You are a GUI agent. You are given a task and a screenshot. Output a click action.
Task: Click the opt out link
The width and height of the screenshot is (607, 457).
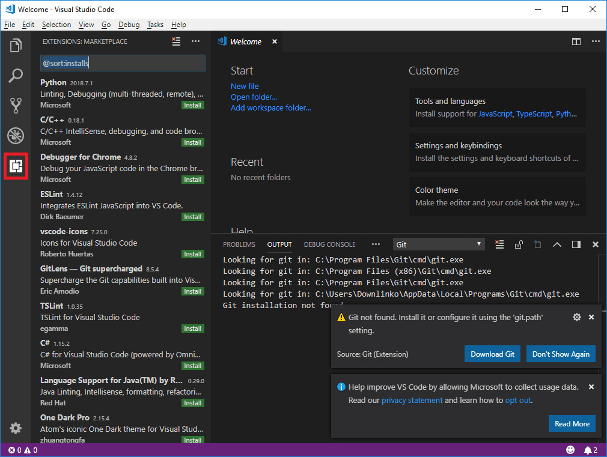517,400
